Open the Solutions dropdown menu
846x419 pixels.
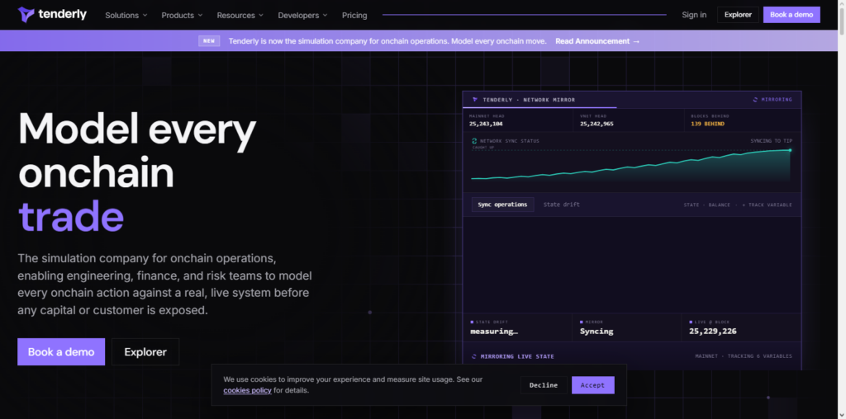coord(126,15)
